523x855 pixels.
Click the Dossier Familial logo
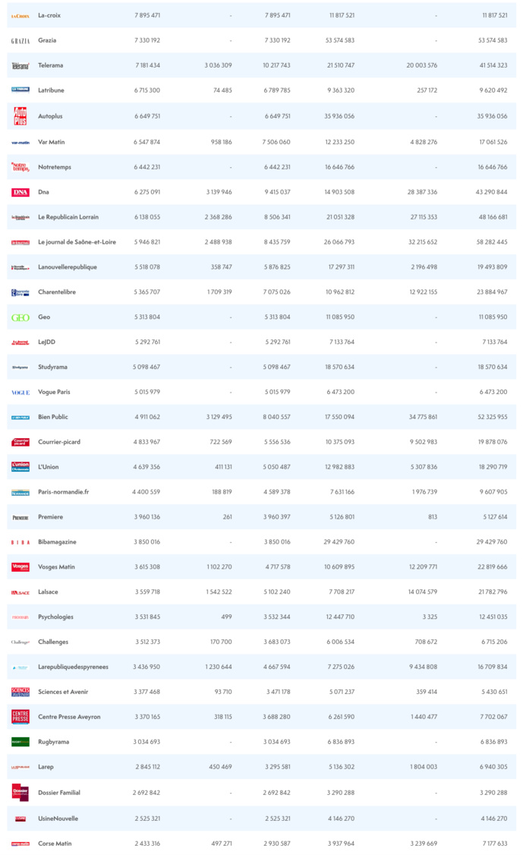(20, 792)
